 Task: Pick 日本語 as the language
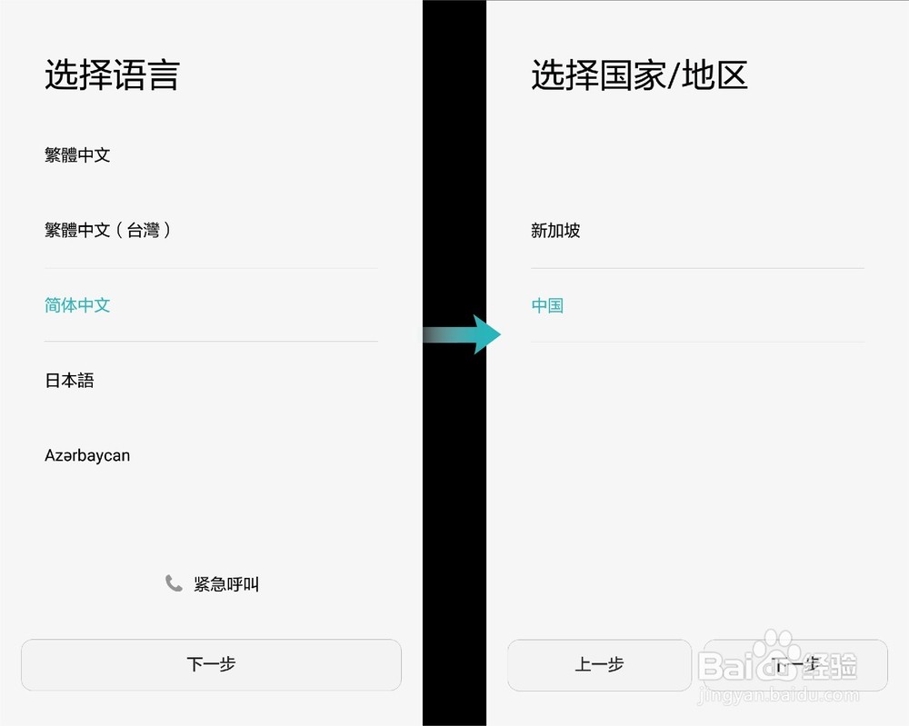tap(69, 381)
